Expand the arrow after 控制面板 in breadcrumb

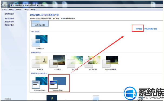point(23,5)
